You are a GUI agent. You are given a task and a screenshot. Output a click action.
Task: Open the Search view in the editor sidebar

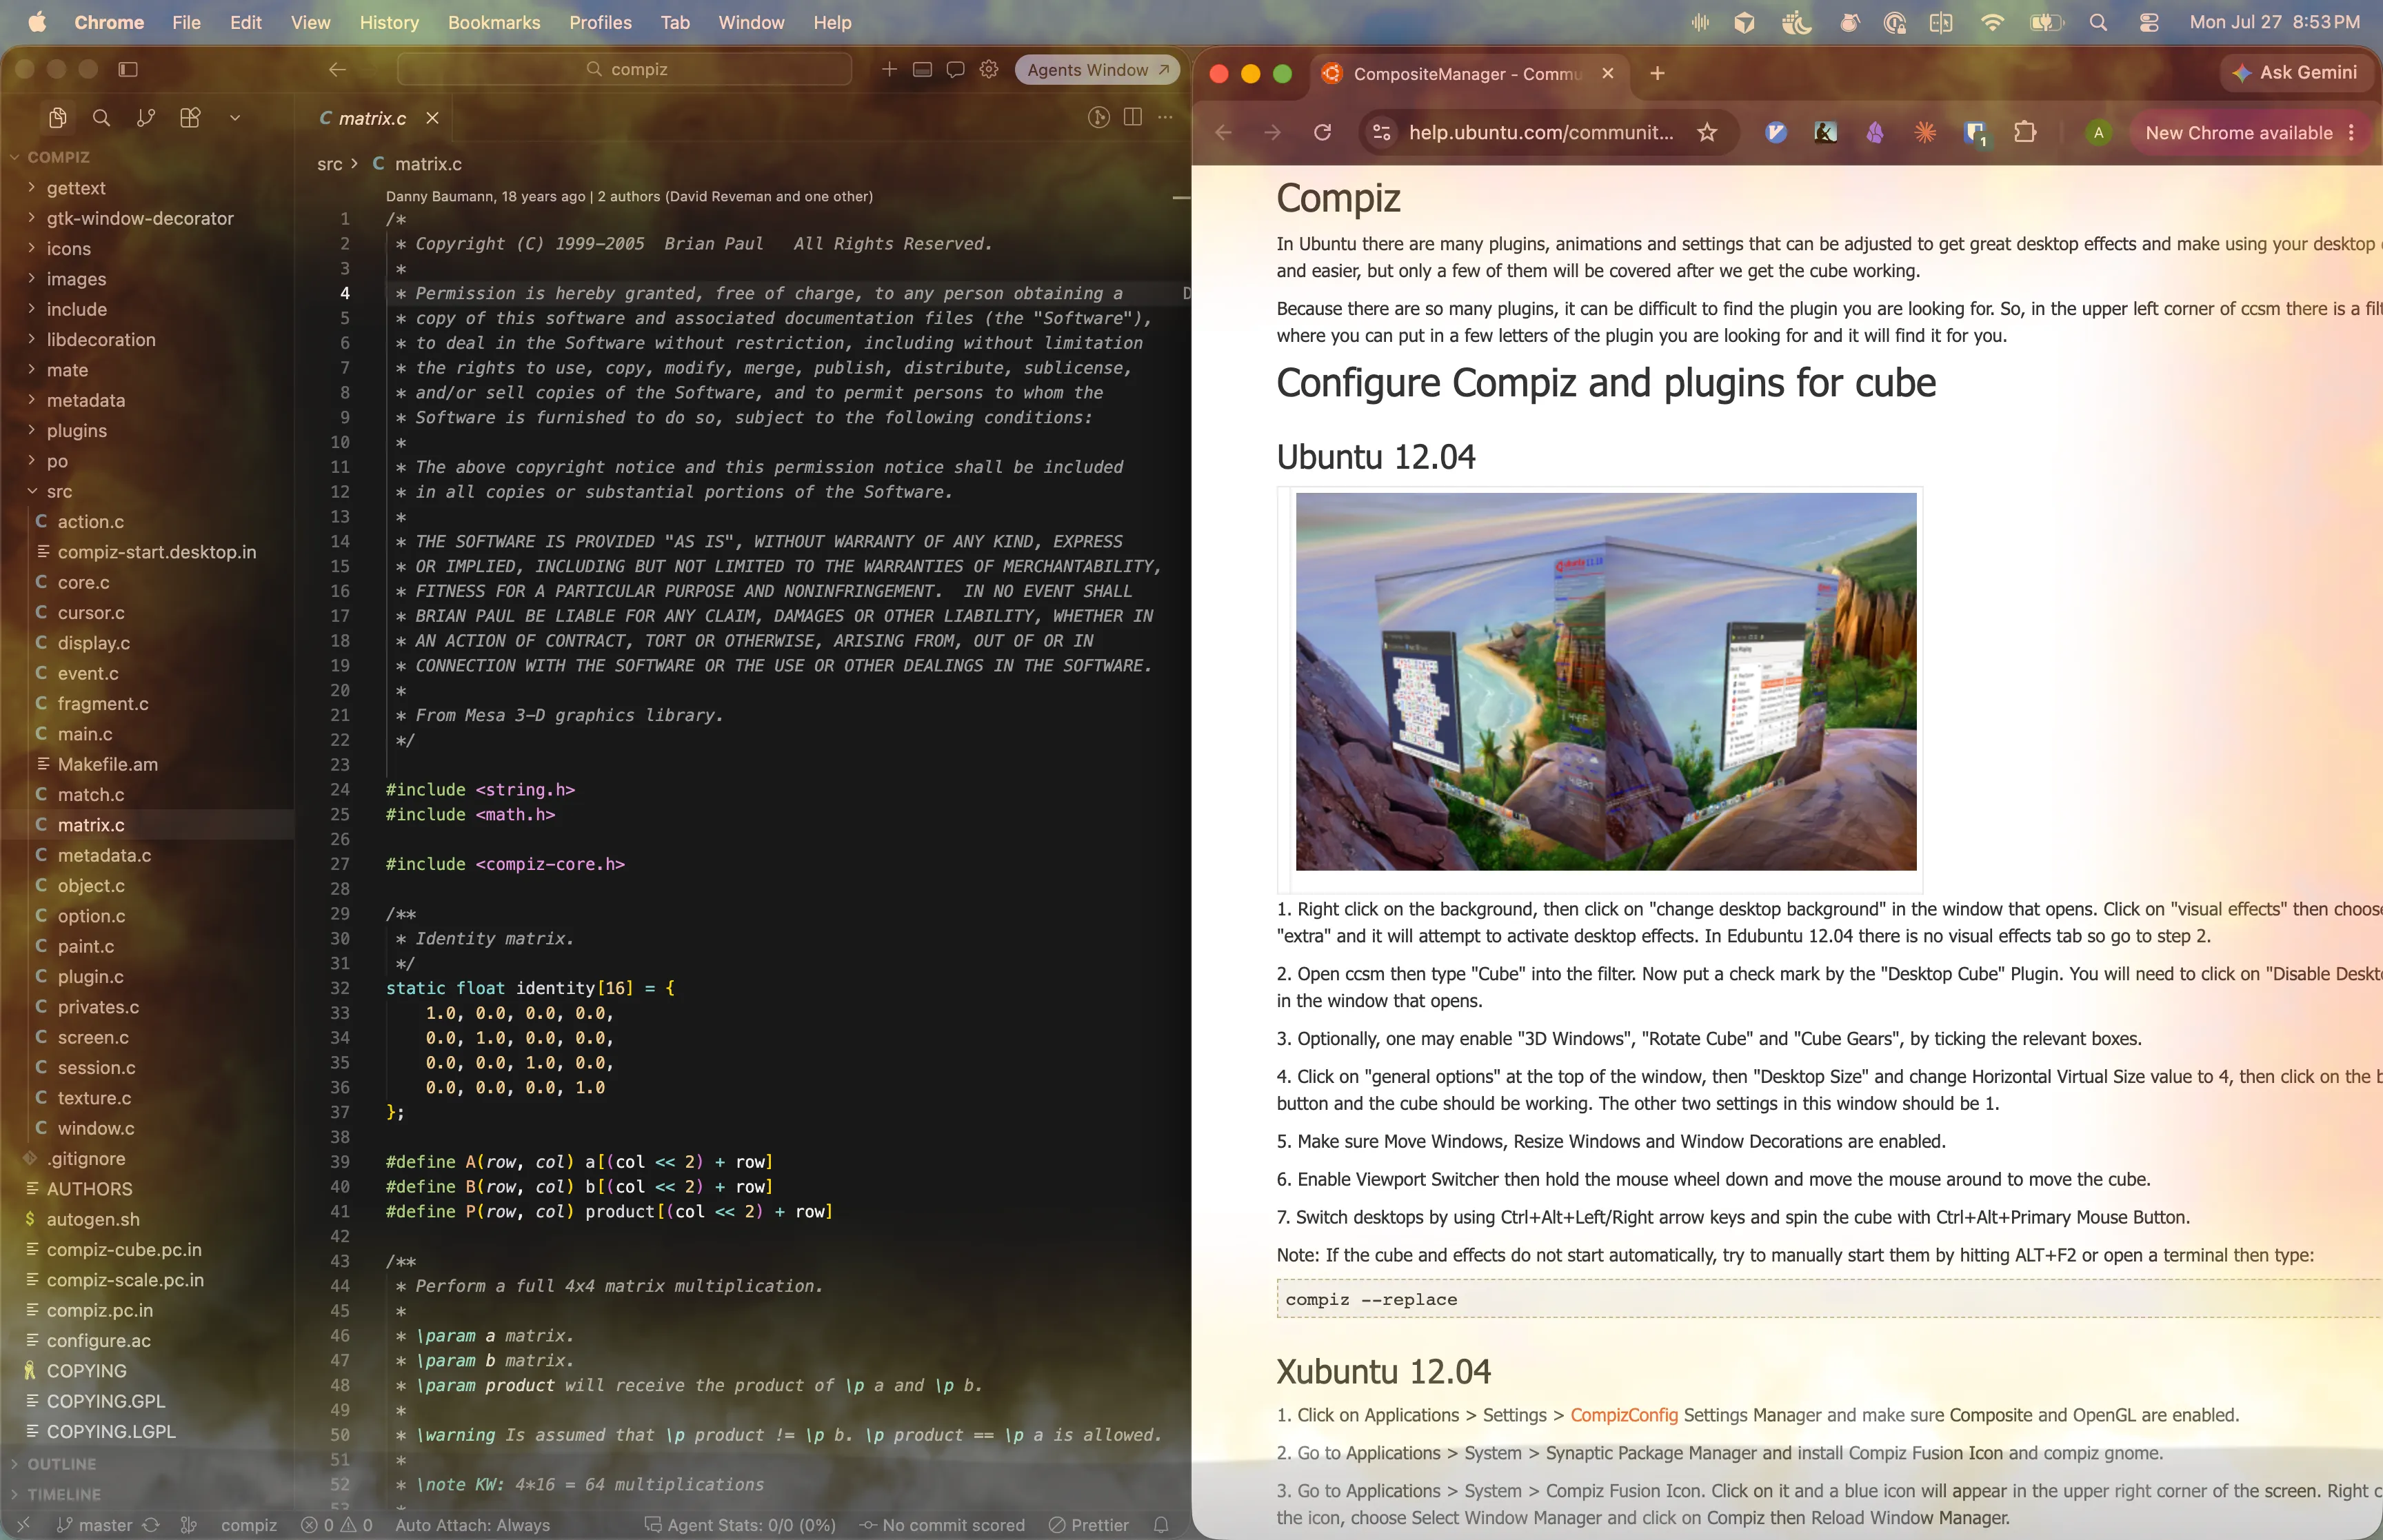[x=101, y=118]
